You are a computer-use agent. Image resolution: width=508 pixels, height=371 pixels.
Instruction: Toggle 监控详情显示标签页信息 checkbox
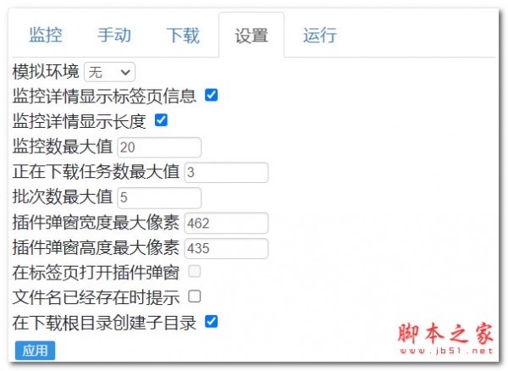click(212, 95)
